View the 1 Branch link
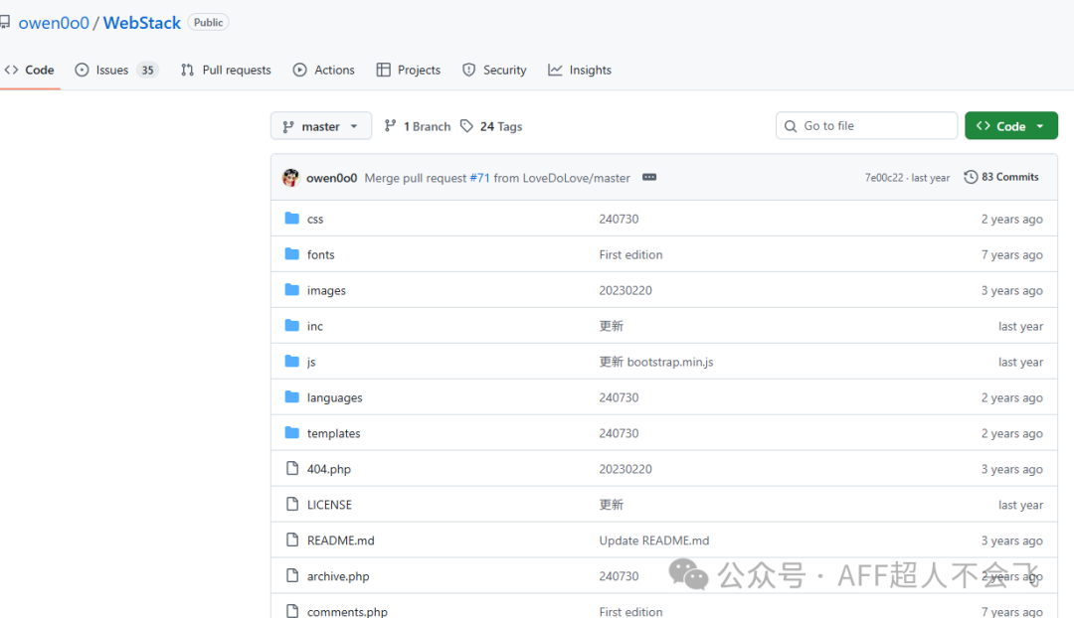Image resolution: width=1074 pixels, height=618 pixels. (417, 126)
